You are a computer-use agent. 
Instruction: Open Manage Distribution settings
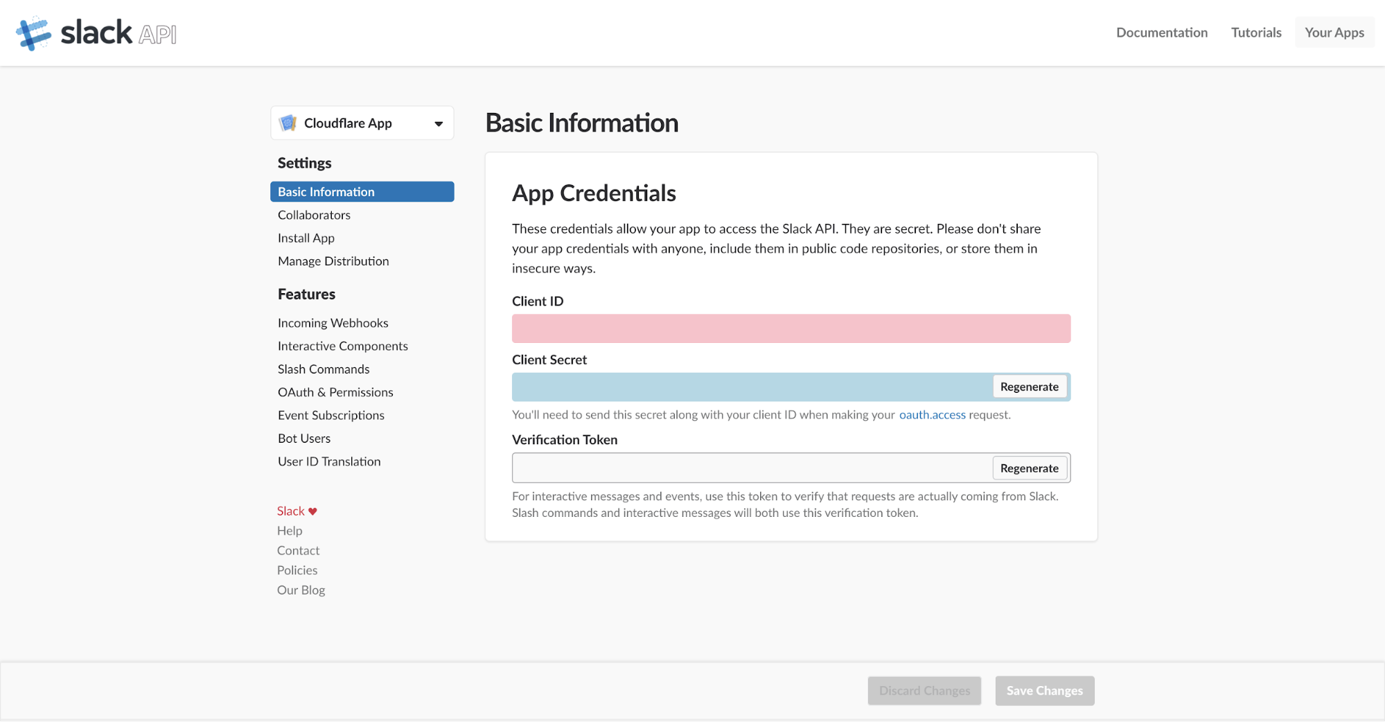(x=333, y=261)
